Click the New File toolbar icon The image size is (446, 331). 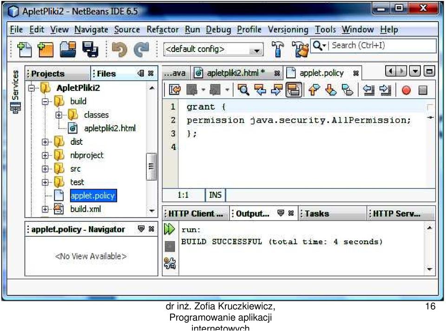click(25, 49)
